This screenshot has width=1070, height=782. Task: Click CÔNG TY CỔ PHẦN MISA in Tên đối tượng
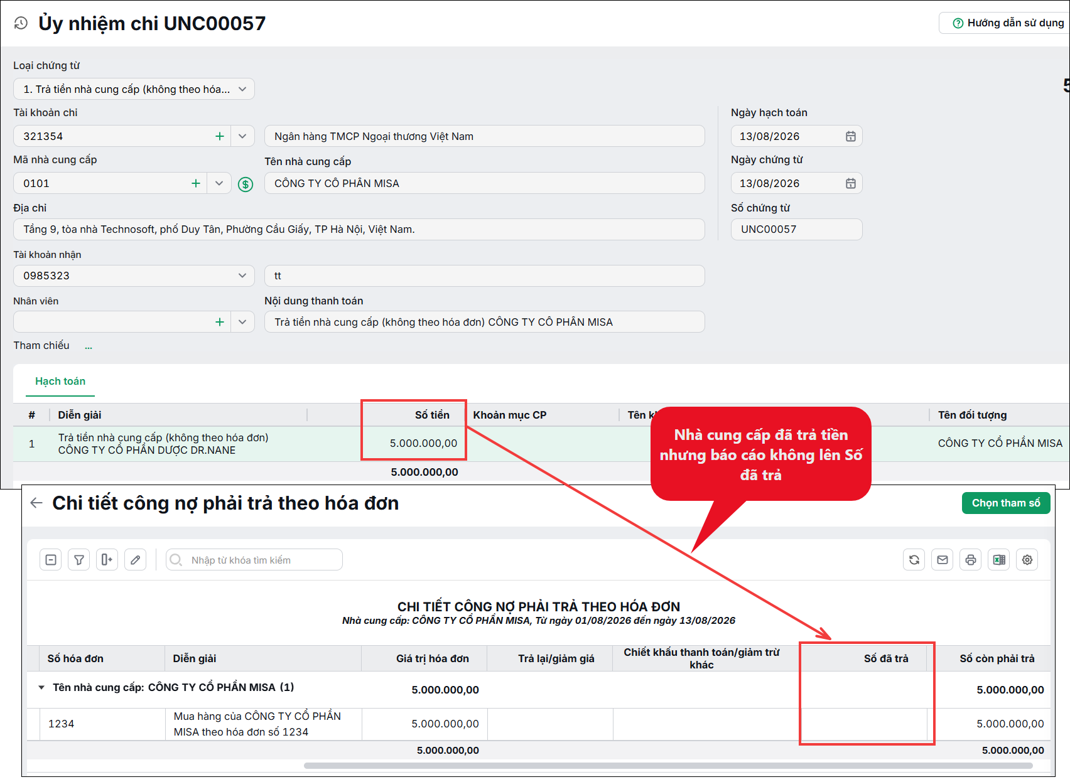tap(1000, 443)
